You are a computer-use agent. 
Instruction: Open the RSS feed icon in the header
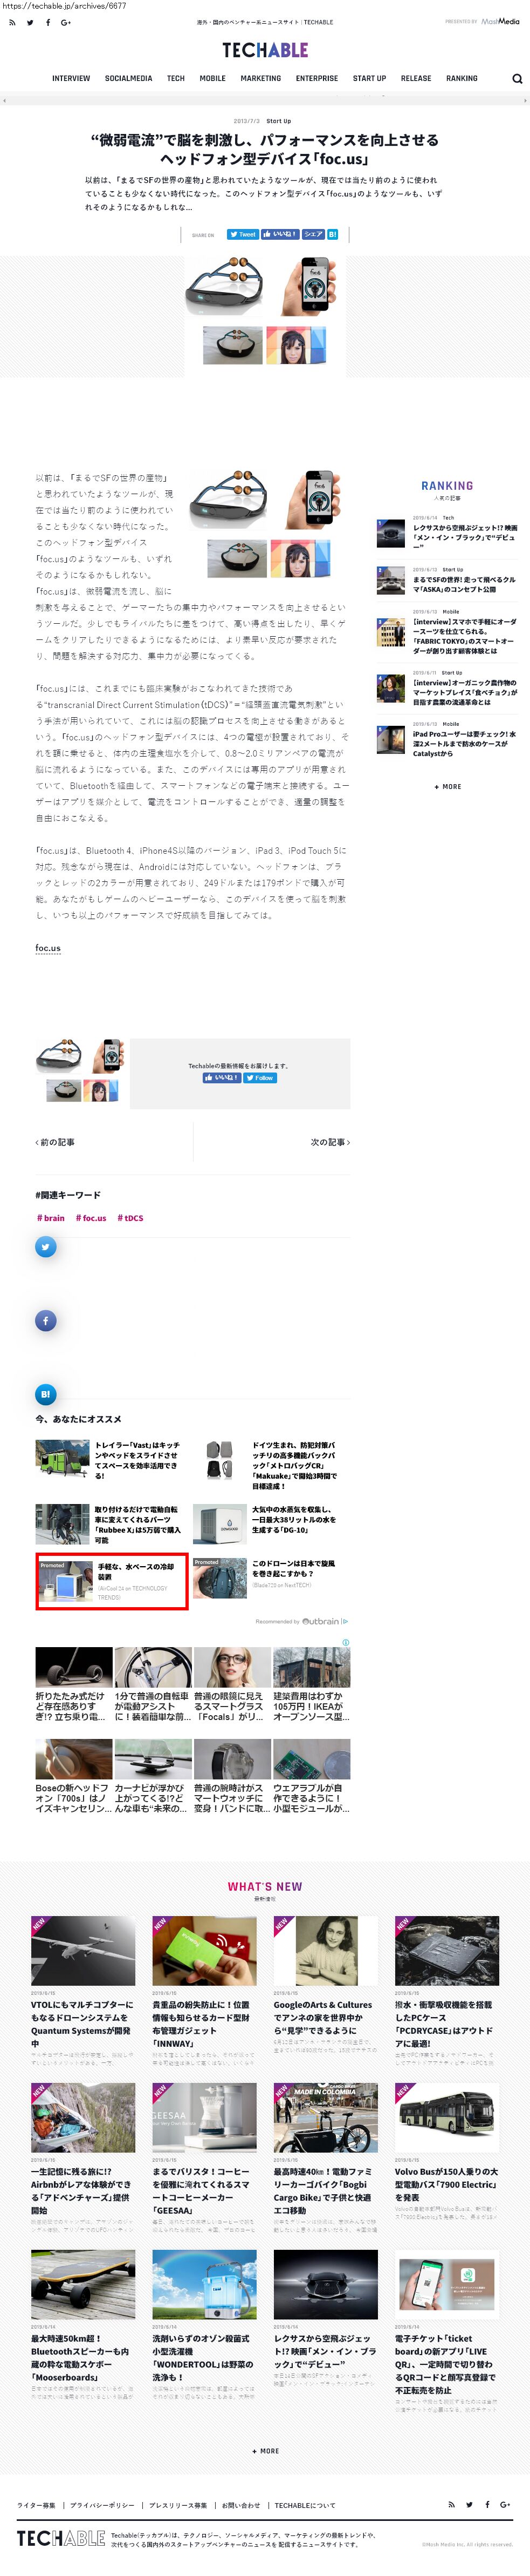pyautogui.click(x=11, y=22)
